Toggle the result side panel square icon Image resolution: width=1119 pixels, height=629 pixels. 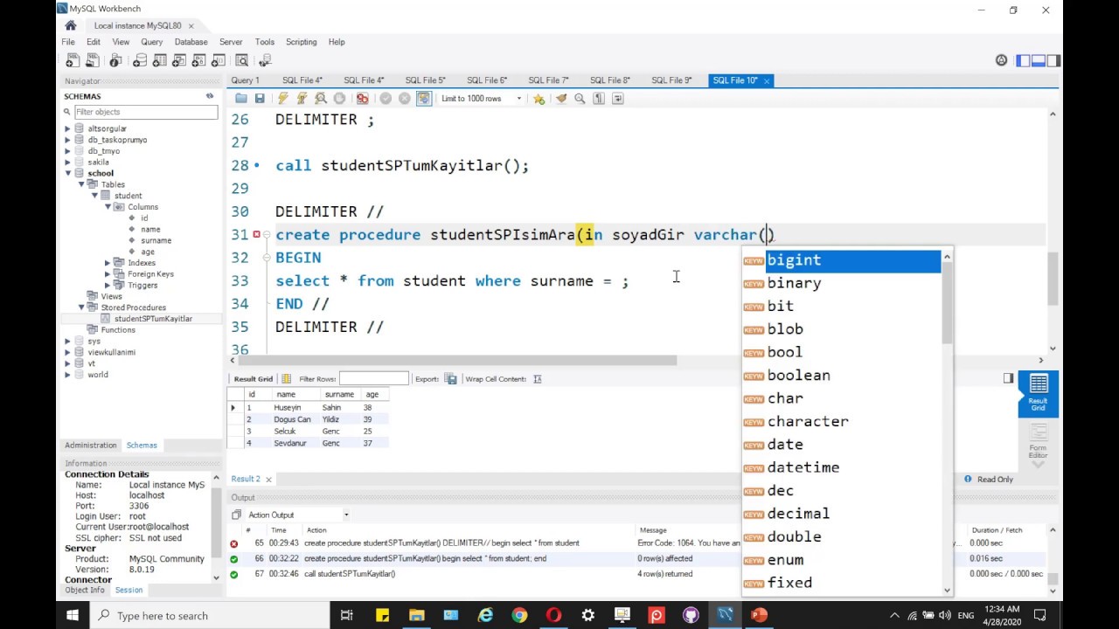[x=1009, y=378]
